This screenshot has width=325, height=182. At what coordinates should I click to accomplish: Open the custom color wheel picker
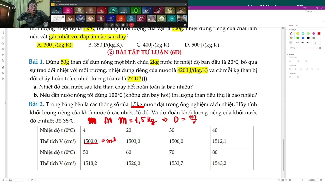click(291, 38)
